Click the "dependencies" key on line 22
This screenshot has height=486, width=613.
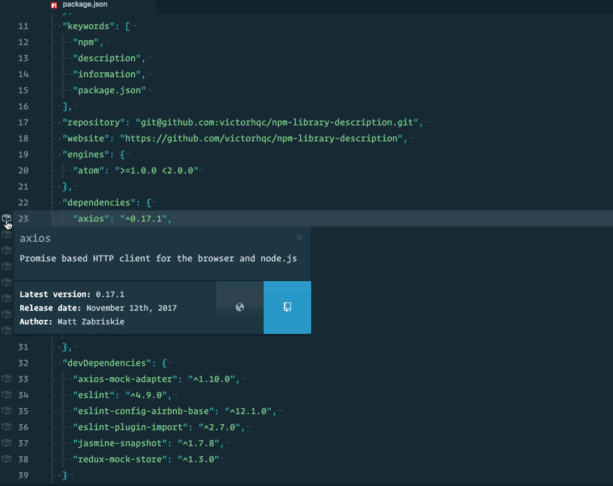point(99,202)
